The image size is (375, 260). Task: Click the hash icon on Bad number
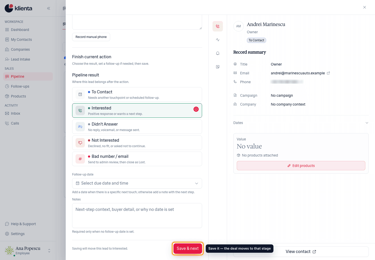pos(80,159)
